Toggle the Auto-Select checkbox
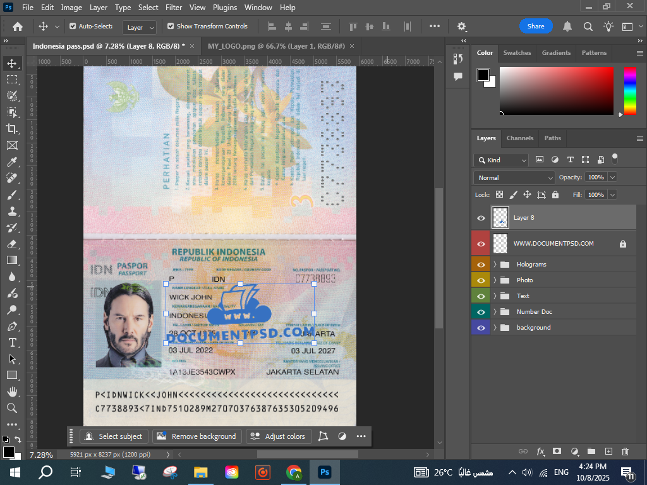 point(73,27)
